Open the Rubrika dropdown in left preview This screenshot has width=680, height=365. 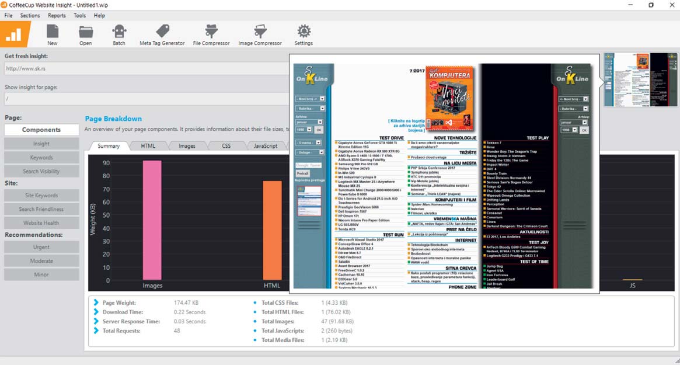click(310, 108)
